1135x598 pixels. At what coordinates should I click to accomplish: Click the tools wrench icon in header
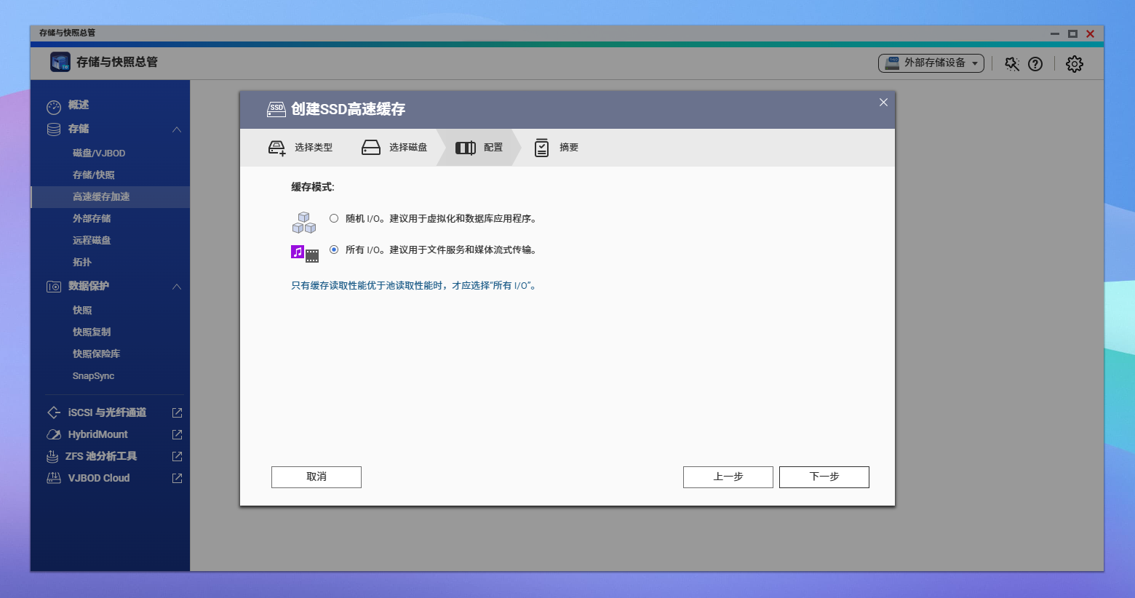coord(1011,64)
